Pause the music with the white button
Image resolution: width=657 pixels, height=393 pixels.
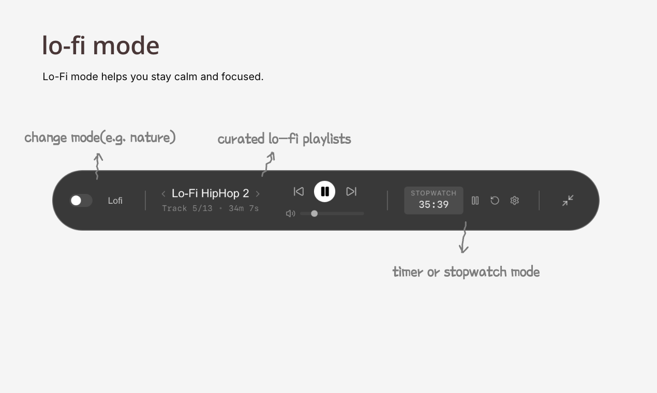(325, 191)
